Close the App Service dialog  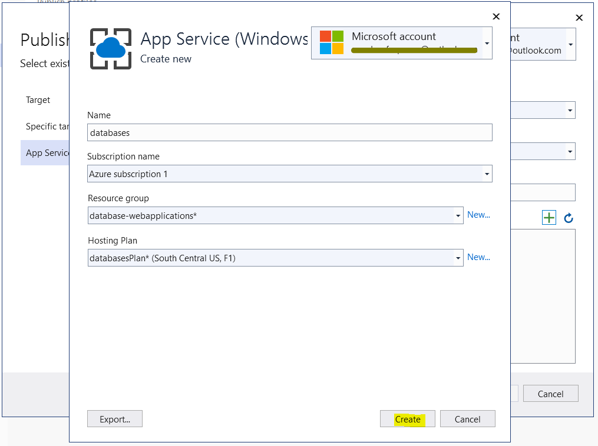pyautogui.click(x=496, y=16)
